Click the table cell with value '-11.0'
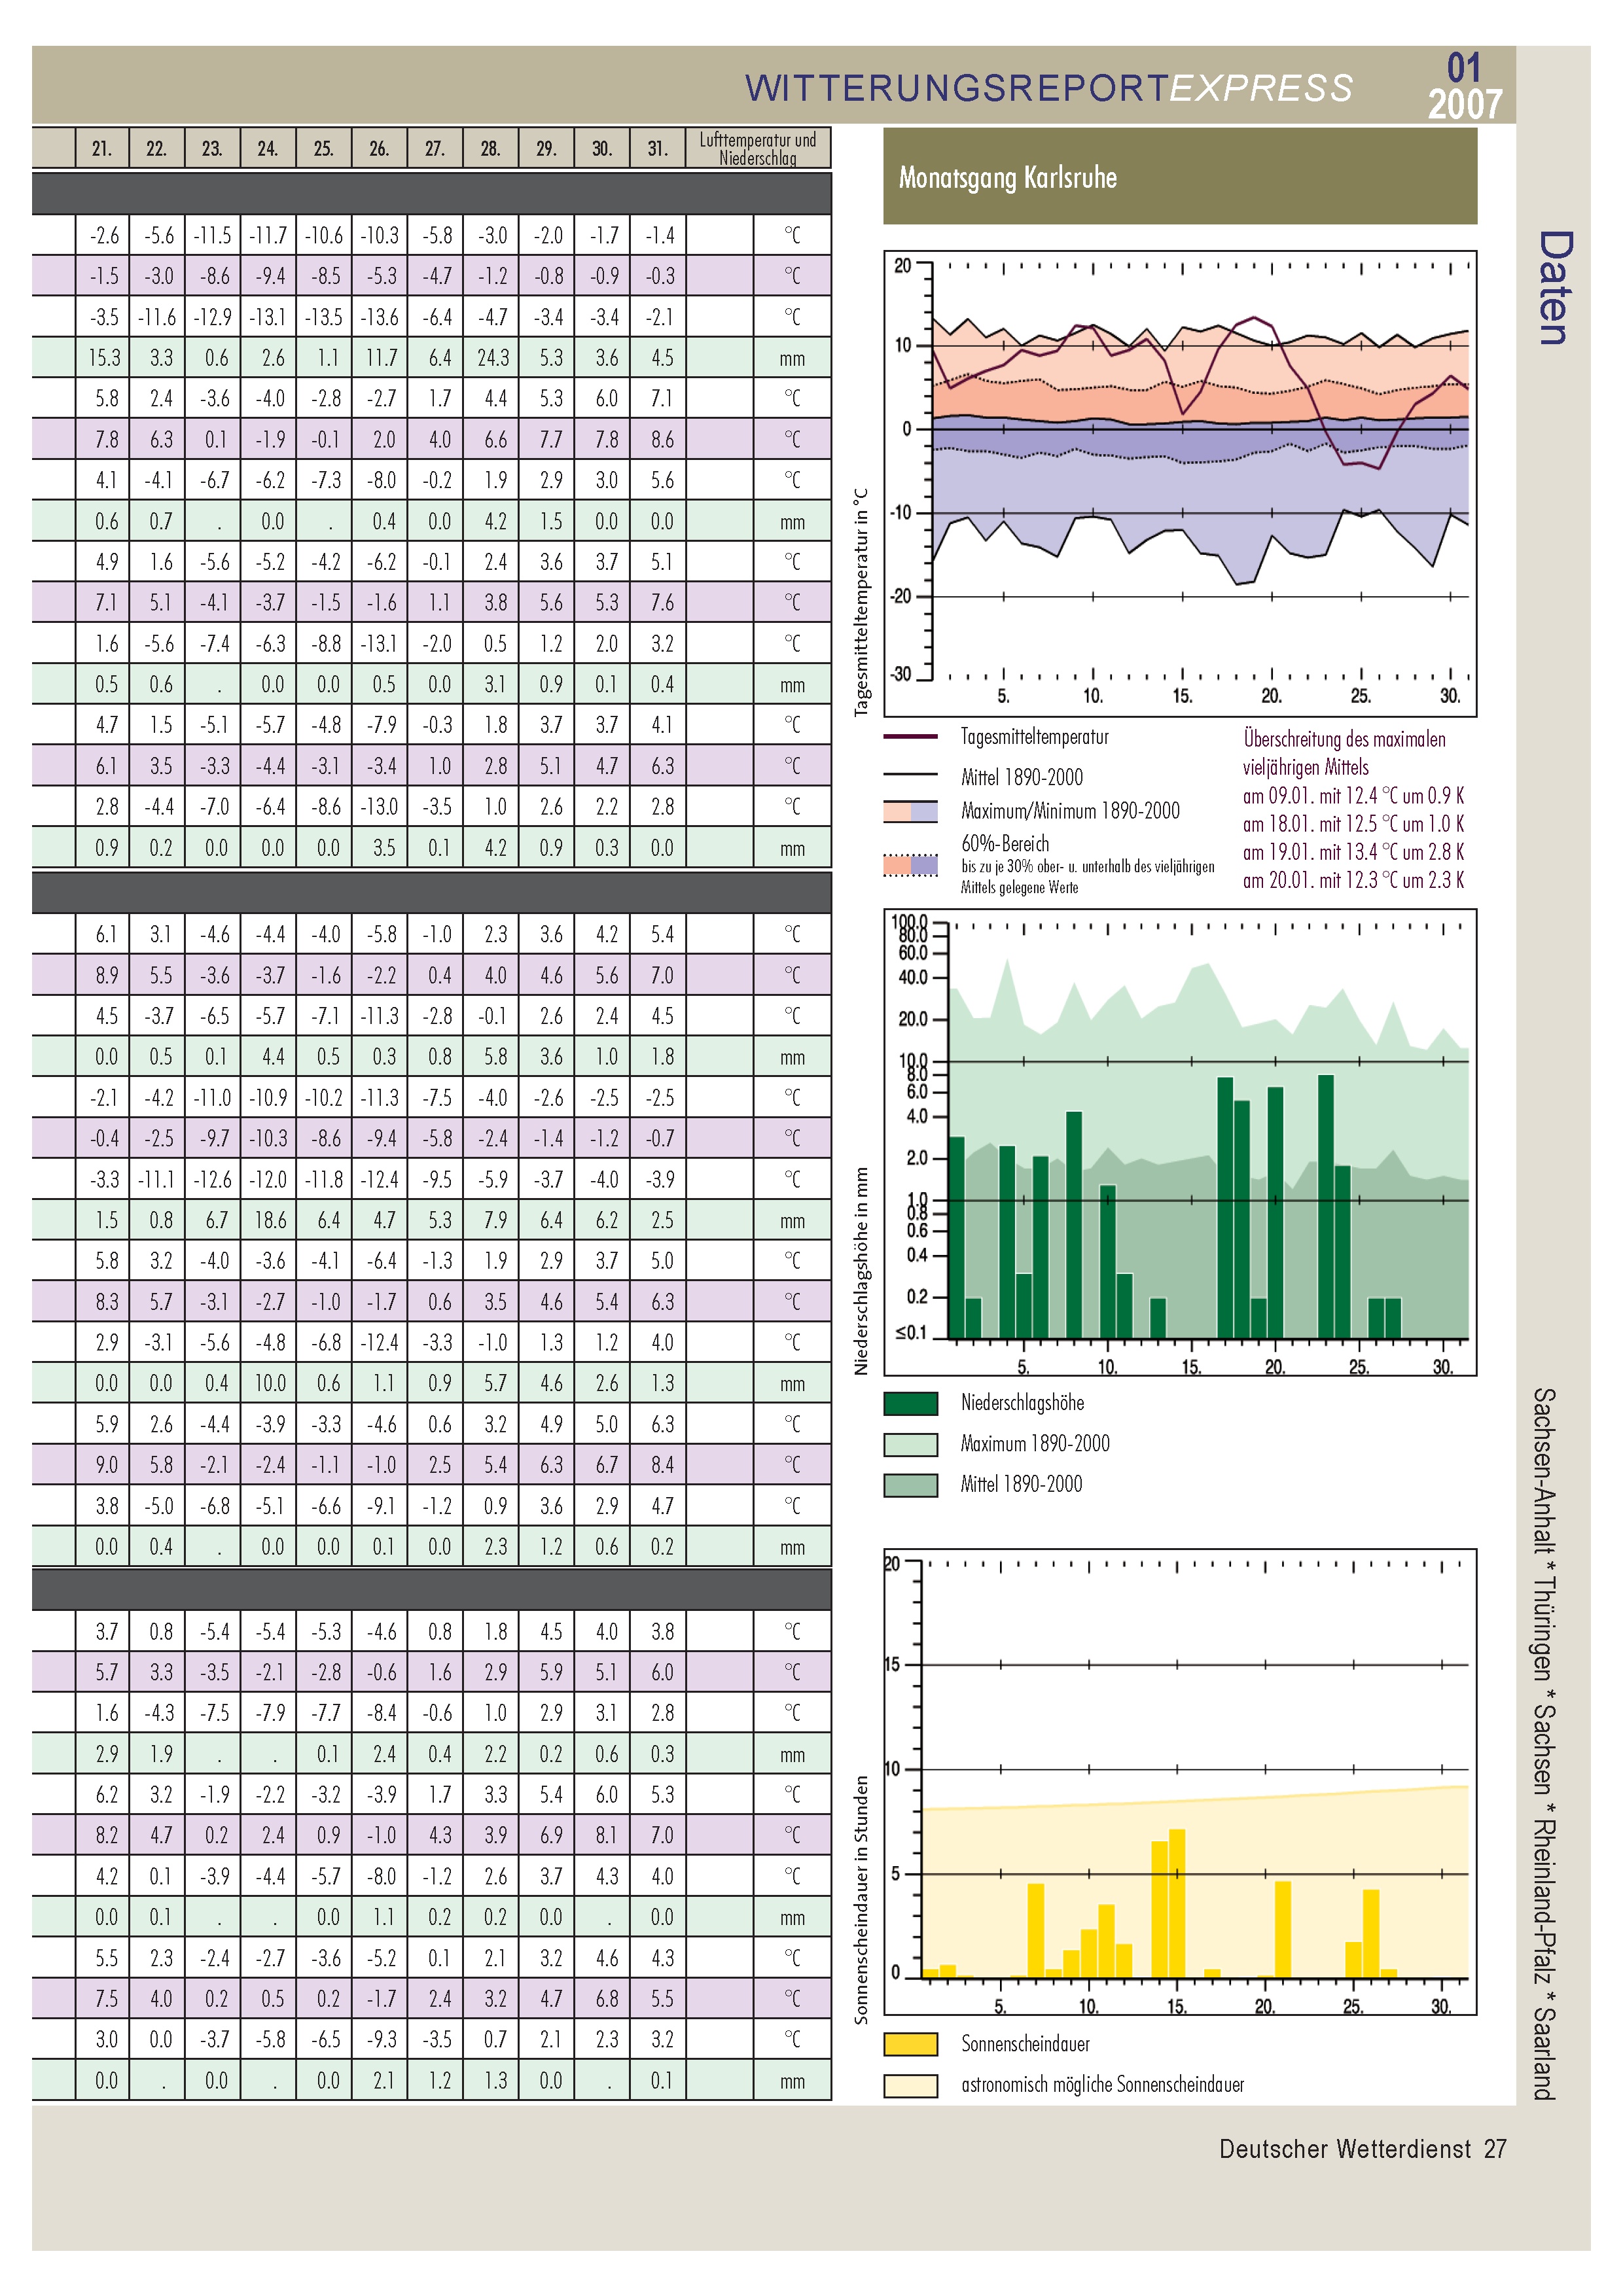The image size is (1623, 2296). pos(214,1097)
